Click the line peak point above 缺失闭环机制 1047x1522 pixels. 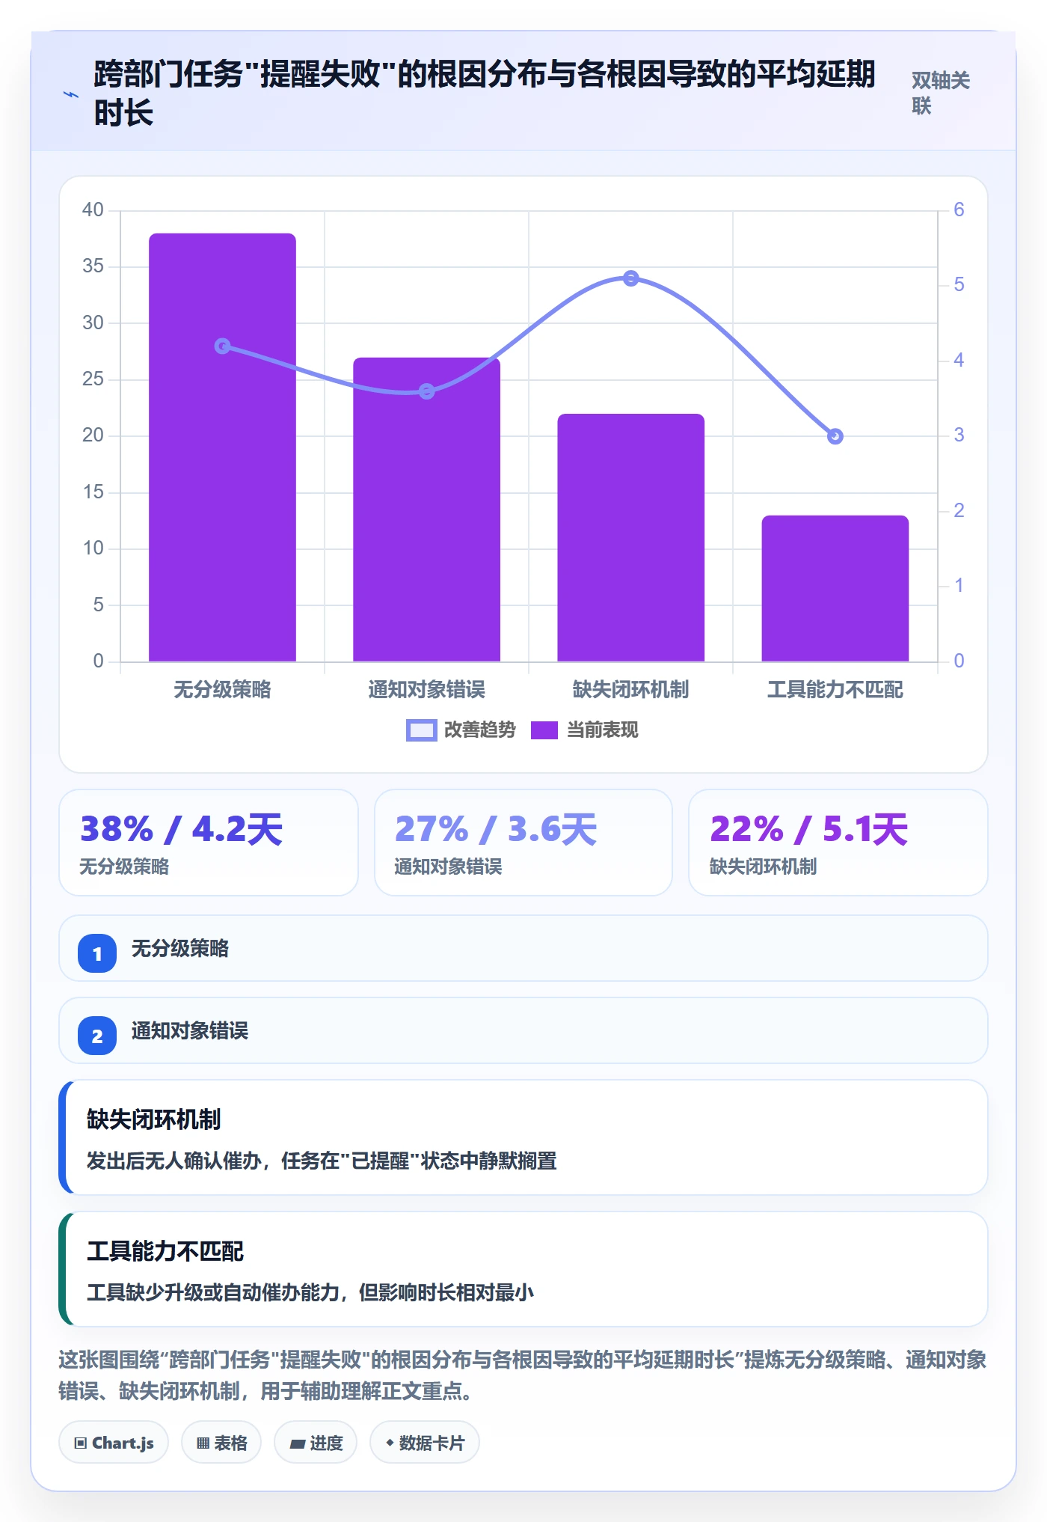630,278
